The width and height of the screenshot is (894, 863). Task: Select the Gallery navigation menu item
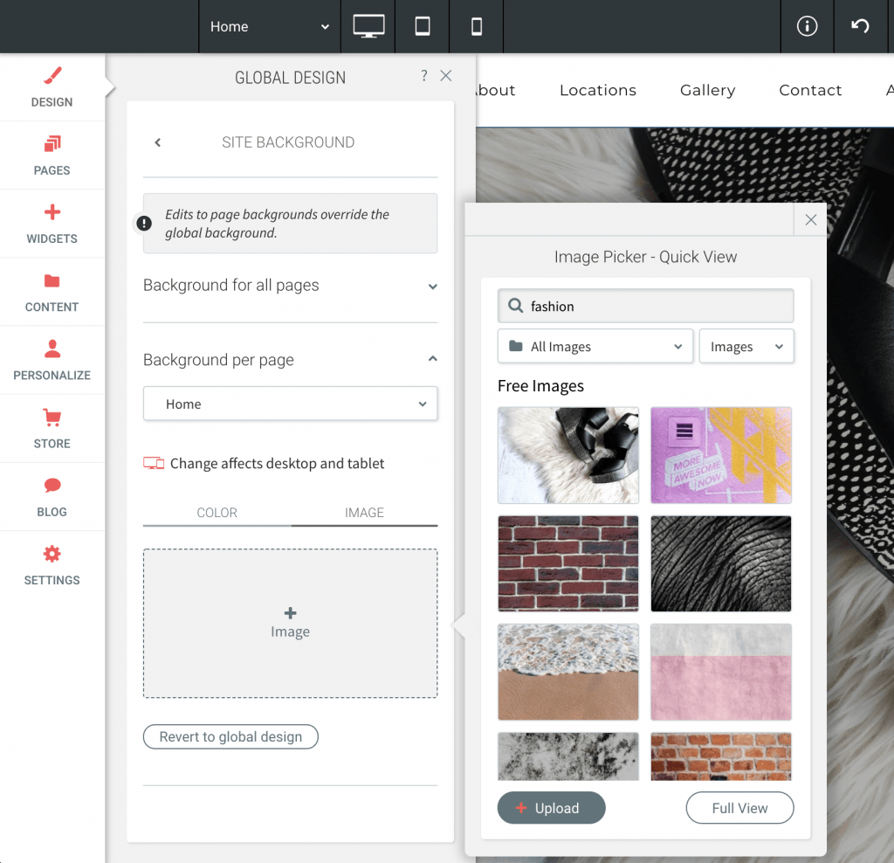coord(707,90)
